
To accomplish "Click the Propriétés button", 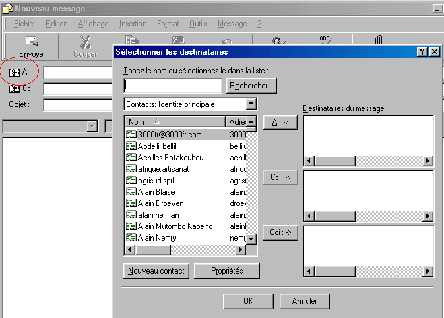I will coord(227,271).
